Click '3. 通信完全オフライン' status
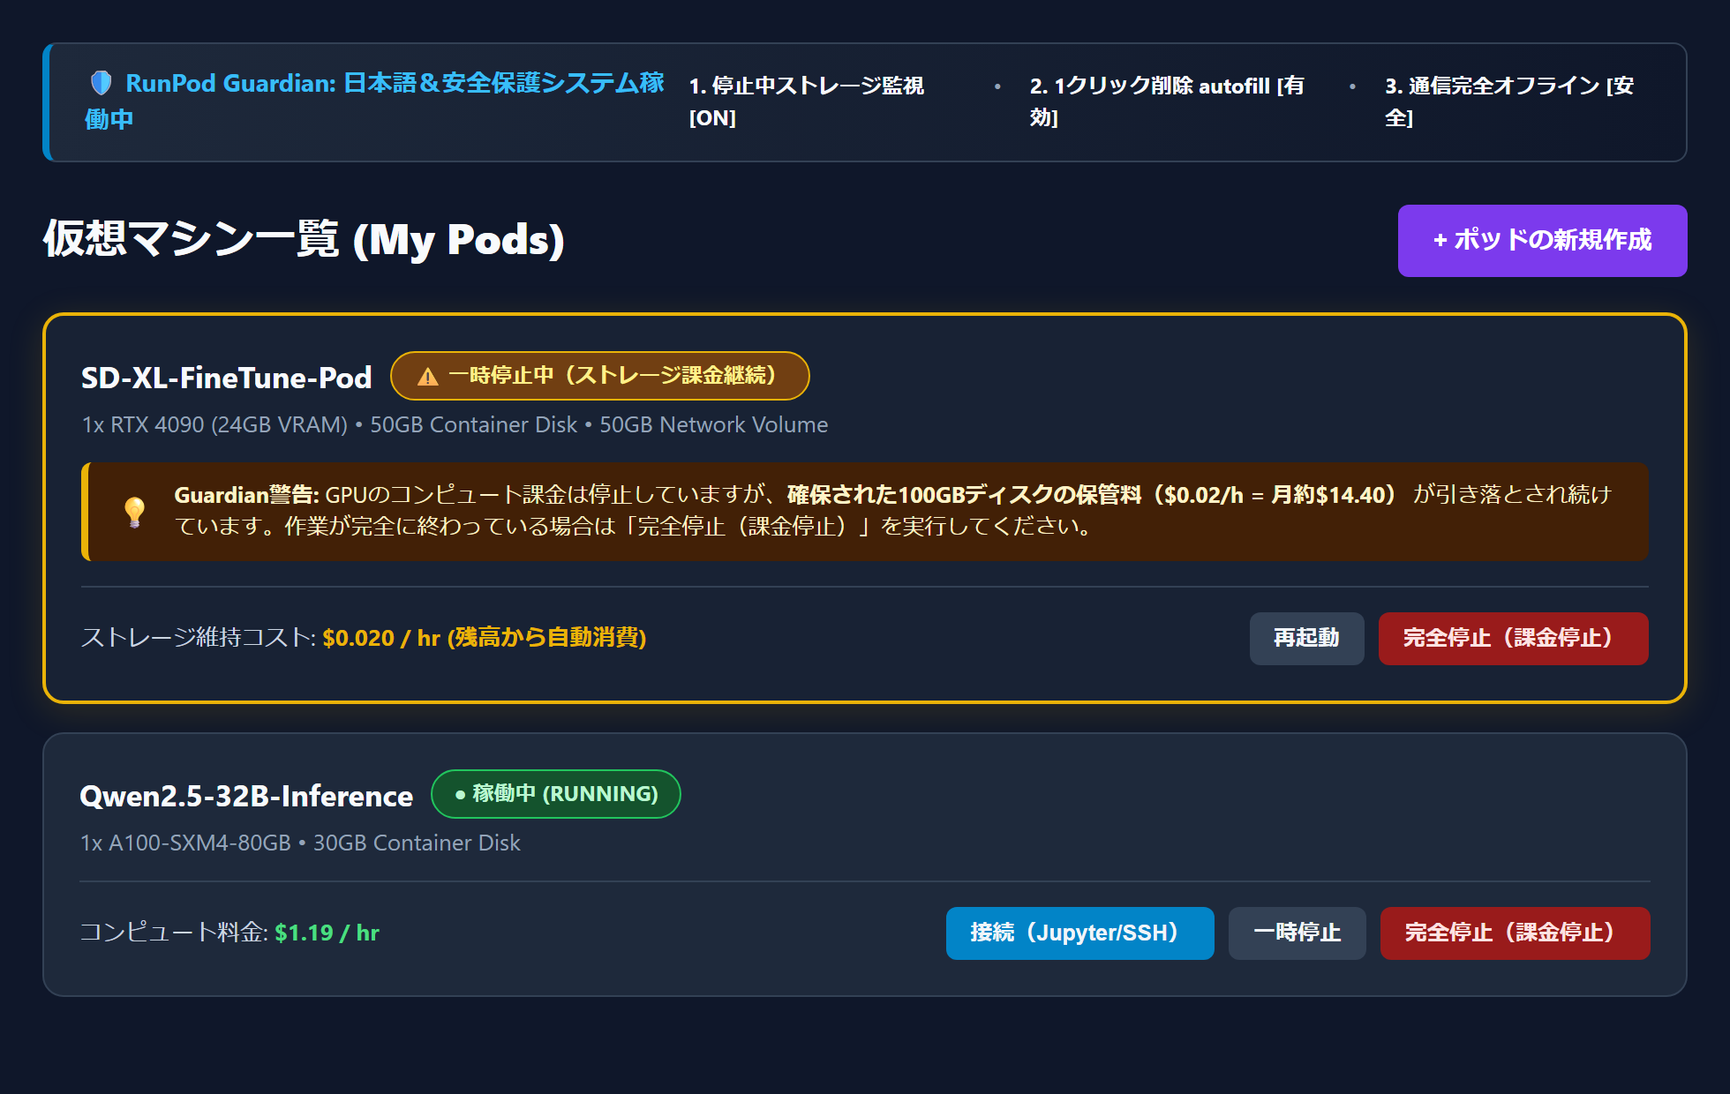The image size is (1730, 1094). pyautogui.click(x=1509, y=101)
